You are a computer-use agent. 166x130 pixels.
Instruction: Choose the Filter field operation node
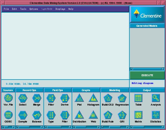click(51, 98)
